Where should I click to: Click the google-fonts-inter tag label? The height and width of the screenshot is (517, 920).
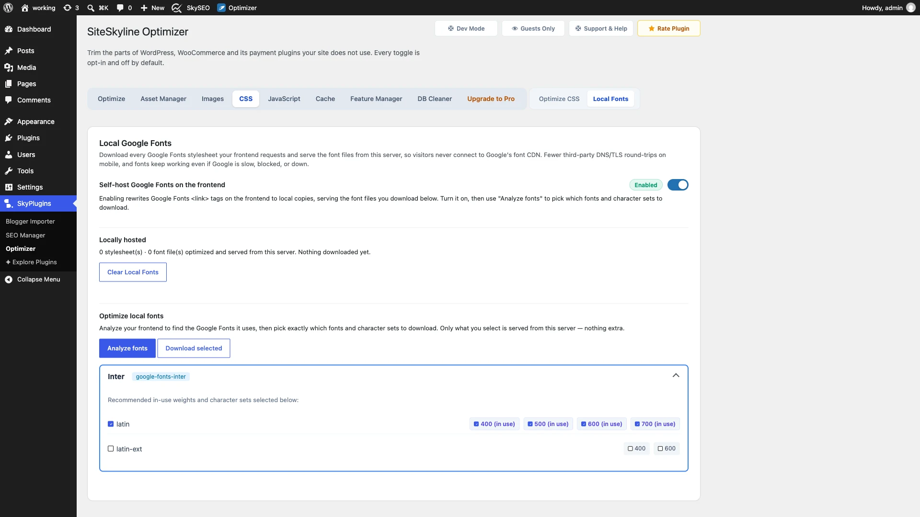[161, 377]
